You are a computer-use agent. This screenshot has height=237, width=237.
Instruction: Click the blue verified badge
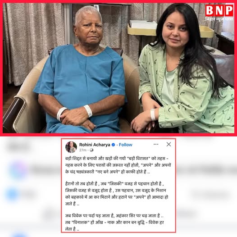pyautogui.click(x=113, y=145)
